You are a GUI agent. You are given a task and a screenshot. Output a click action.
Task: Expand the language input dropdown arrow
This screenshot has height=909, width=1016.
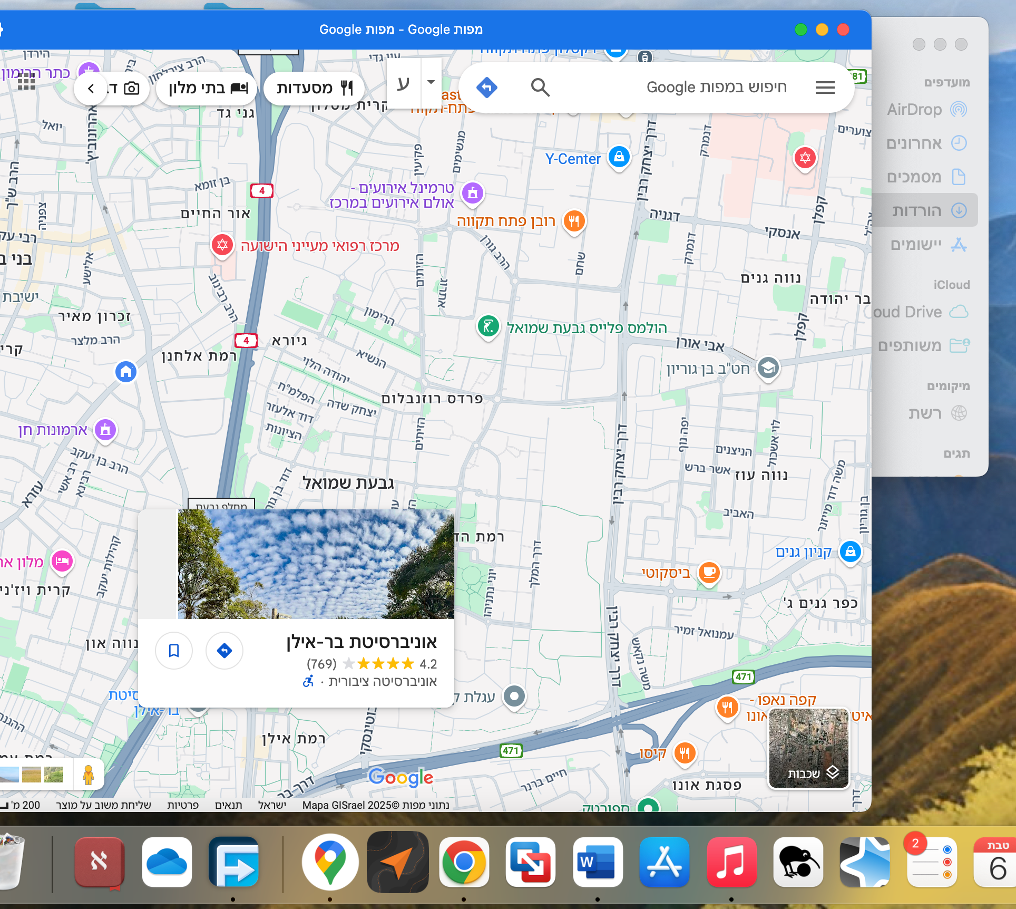pyautogui.click(x=431, y=82)
